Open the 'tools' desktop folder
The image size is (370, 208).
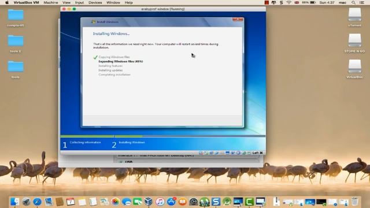click(16, 69)
